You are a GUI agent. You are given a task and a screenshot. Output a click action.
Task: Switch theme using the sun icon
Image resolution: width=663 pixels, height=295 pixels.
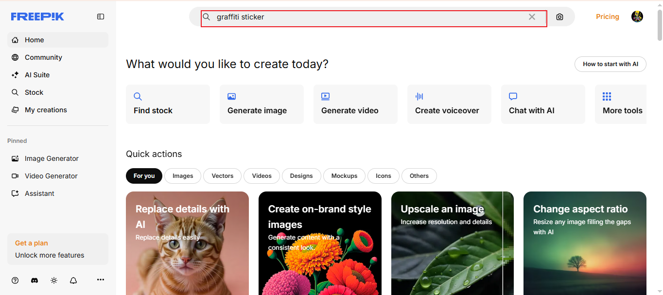[x=53, y=280]
